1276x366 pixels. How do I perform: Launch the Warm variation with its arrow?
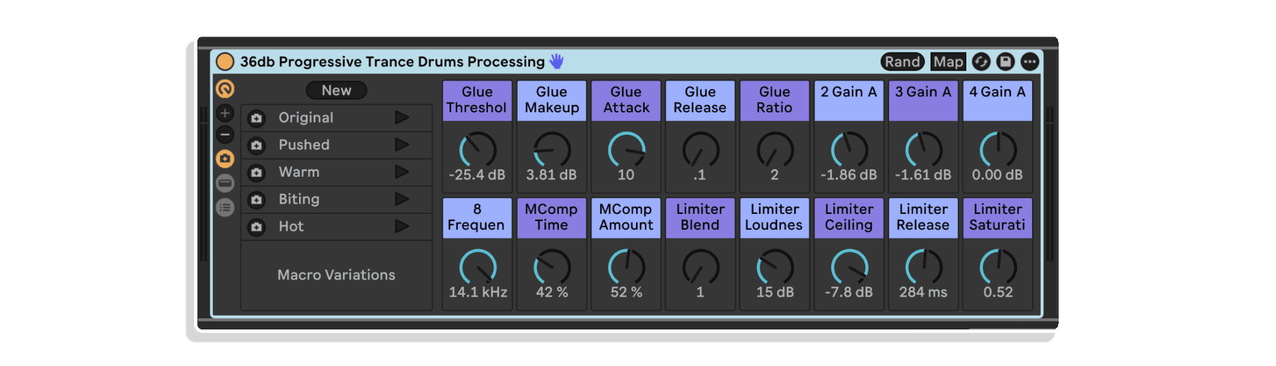coord(401,172)
